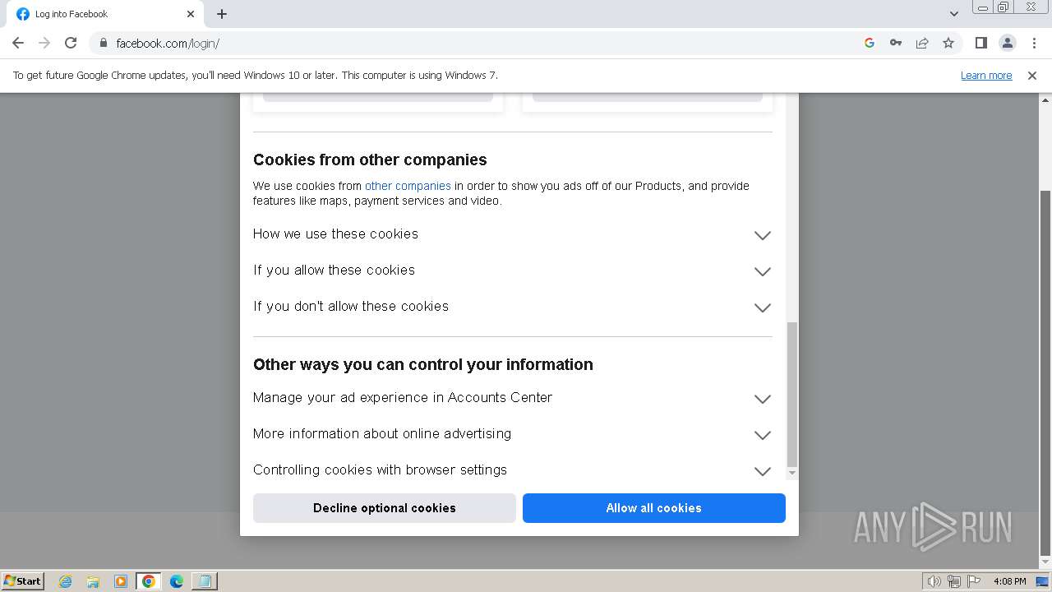Expand "If you don't allow these cookies"

762,308
